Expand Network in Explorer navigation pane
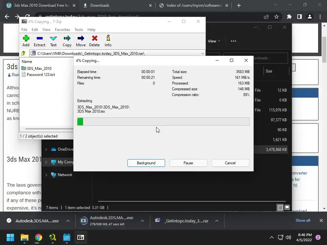Image resolution: width=327 pixels, height=245 pixels. (x=46, y=175)
